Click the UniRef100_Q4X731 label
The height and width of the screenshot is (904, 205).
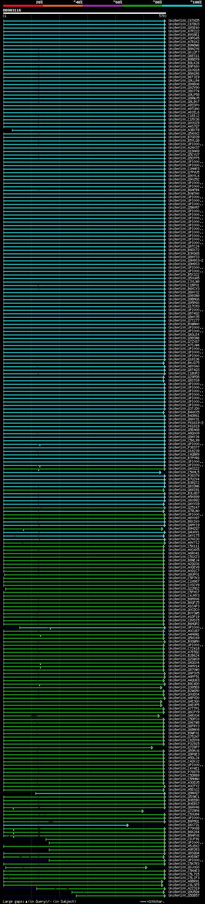tap(184, 825)
